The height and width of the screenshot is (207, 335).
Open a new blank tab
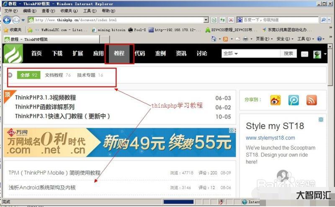coord(105,40)
